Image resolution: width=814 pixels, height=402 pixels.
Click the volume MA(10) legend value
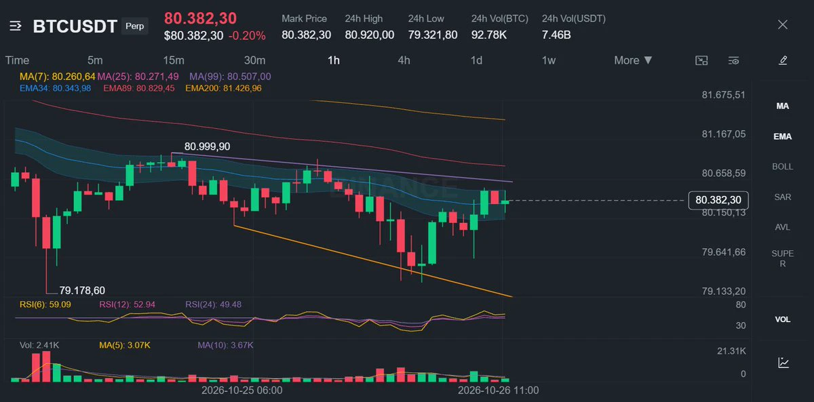coord(225,345)
